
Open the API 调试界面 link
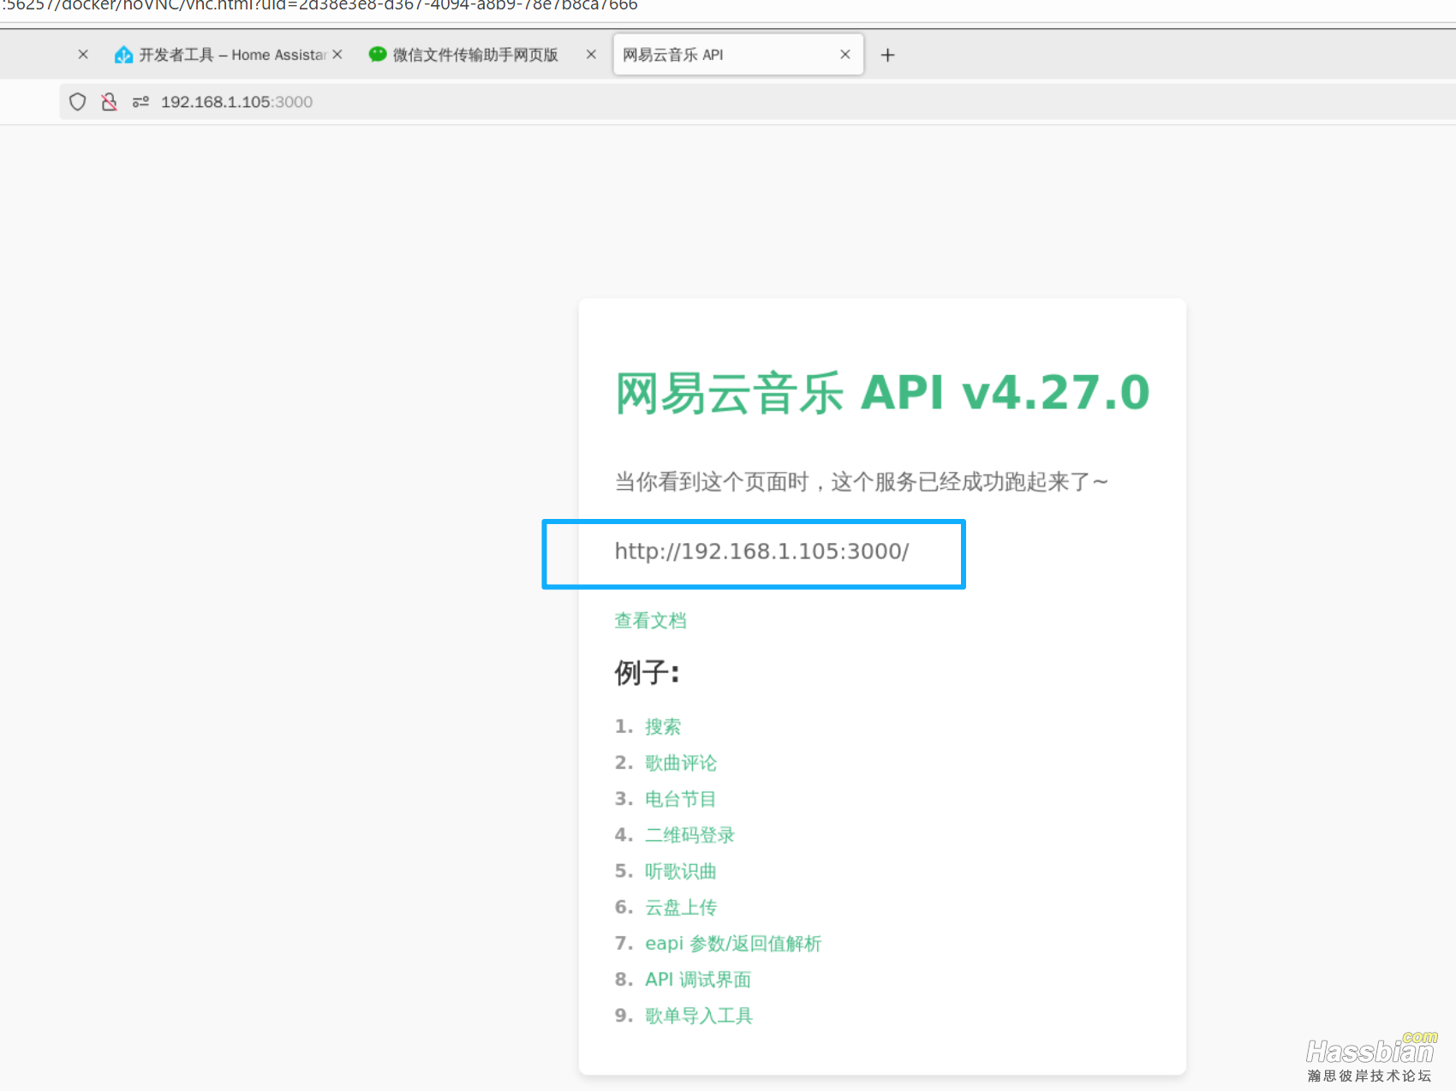[x=697, y=979]
